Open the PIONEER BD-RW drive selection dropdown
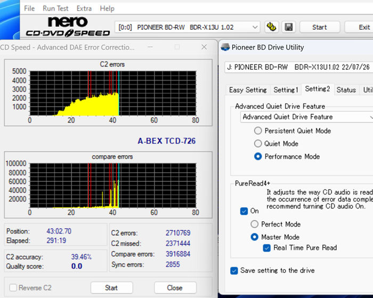Image resolution: width=373 pixels, height=298 pixels. (x=188, y=27)
